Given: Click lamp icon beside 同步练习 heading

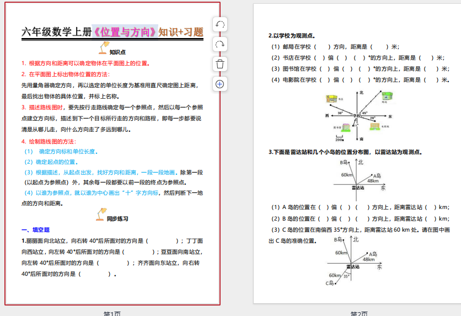Looking at the screenshot, I should (101, 214).
